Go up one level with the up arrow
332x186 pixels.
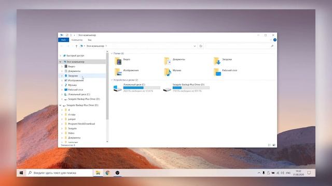[76, 46]
